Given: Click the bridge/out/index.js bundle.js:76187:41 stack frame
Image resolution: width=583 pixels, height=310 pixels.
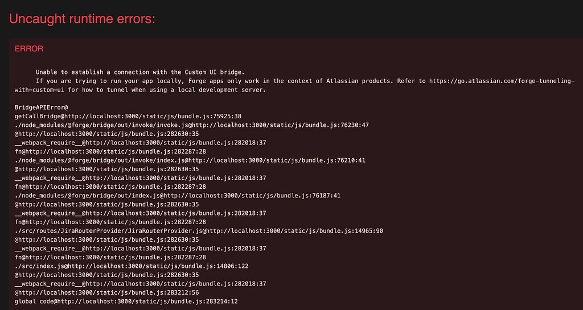Looking at the screenshot, I should [178, 196].
